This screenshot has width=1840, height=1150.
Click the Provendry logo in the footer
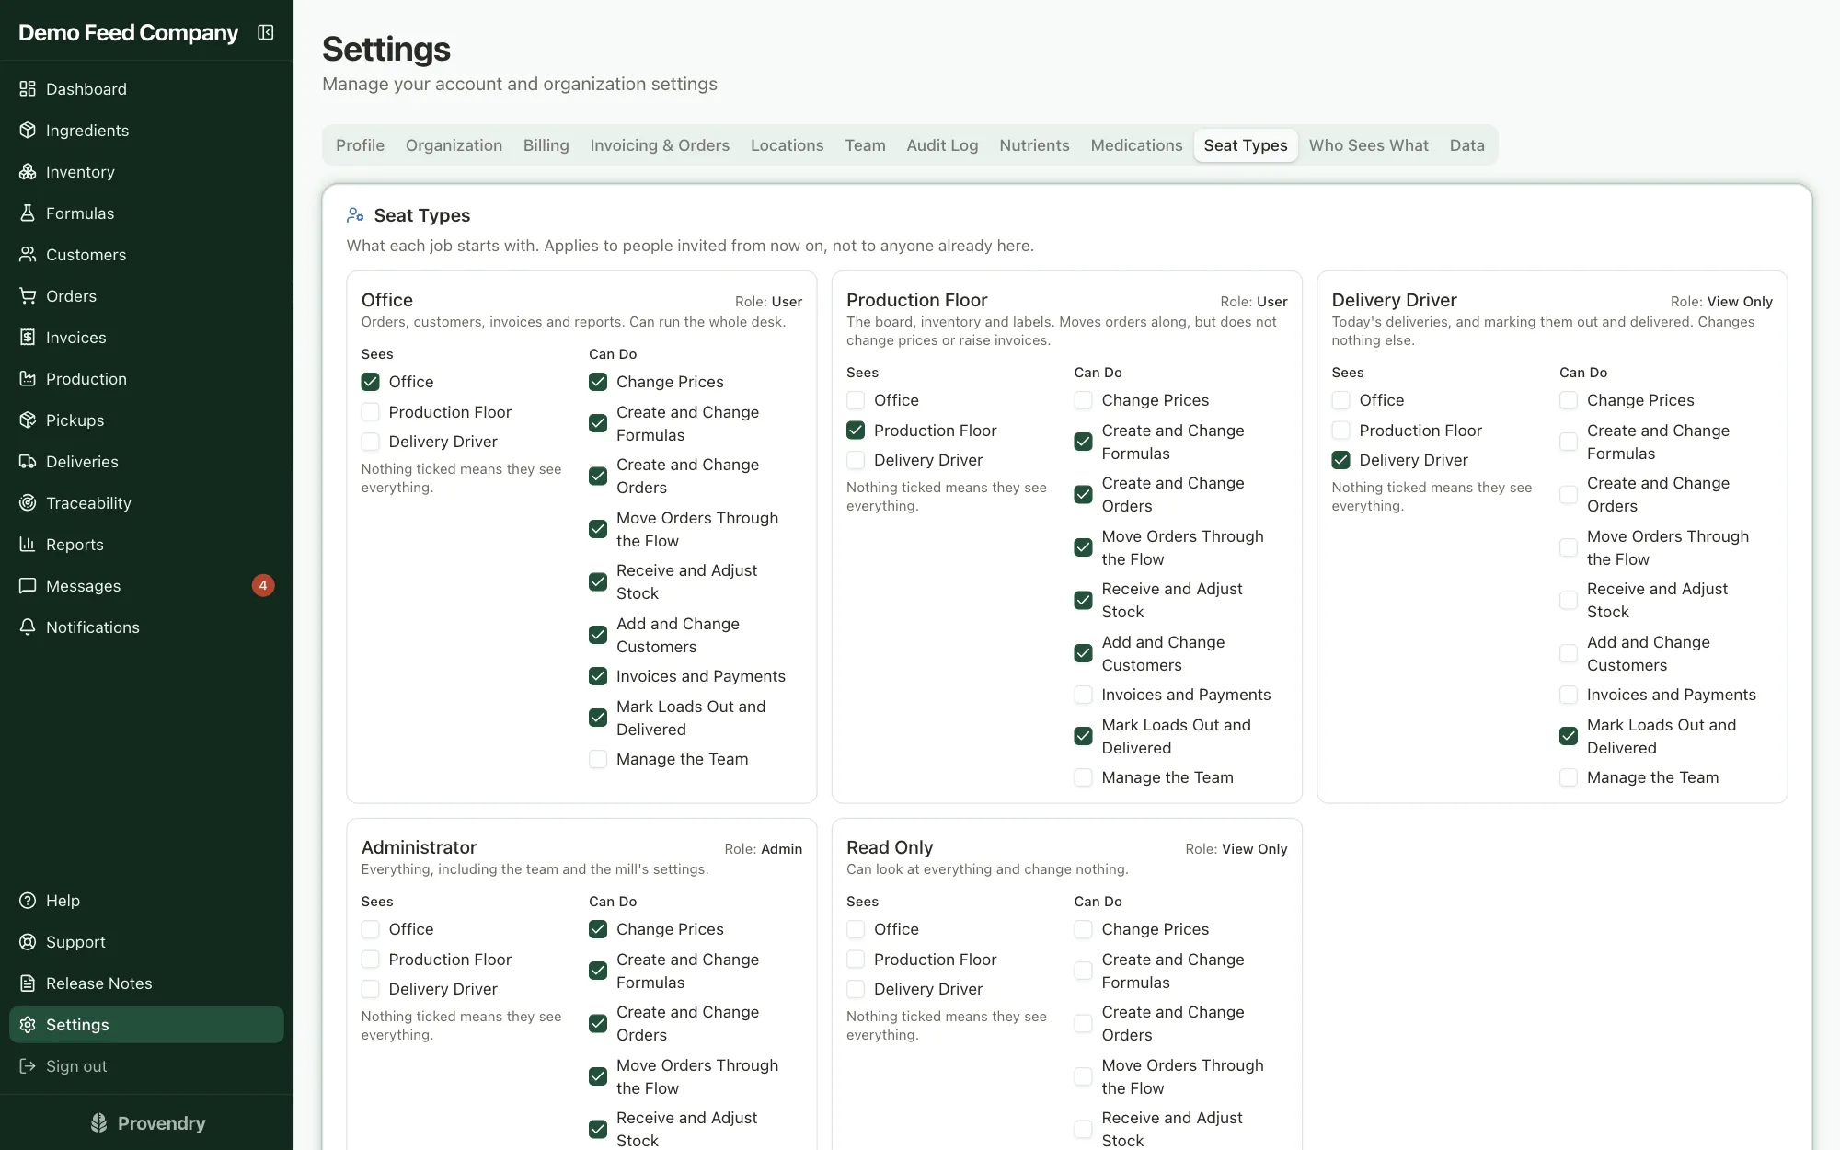(147, 1123)
